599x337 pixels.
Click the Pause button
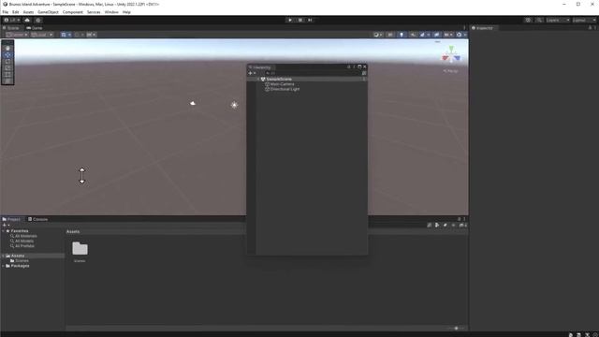299,20
